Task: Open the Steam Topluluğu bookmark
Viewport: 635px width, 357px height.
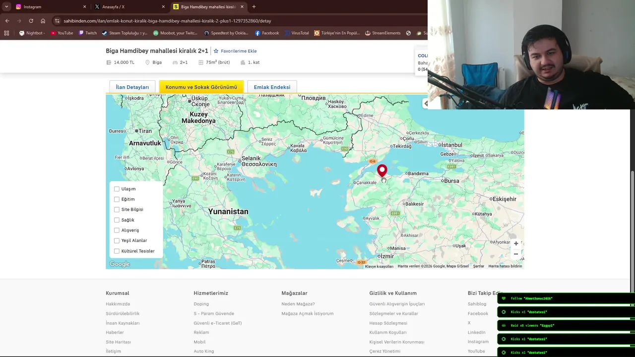Action: click(x=125, y=33)
